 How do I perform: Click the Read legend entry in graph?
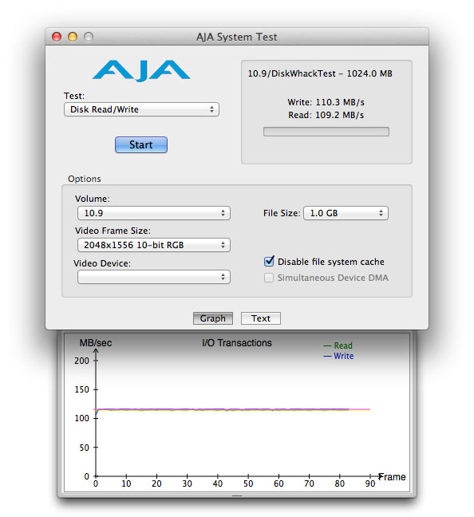(x=338, y=345)
